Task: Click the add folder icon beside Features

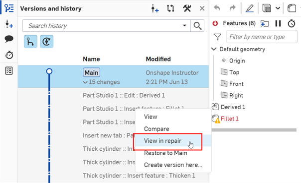Action: [x=265, y=23]
